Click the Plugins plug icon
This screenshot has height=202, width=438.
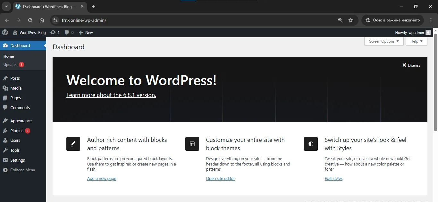coord(5,131)
